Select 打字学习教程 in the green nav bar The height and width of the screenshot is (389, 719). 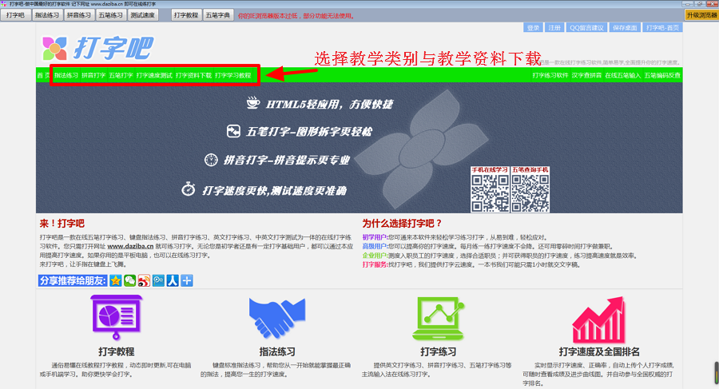(233, 75)
